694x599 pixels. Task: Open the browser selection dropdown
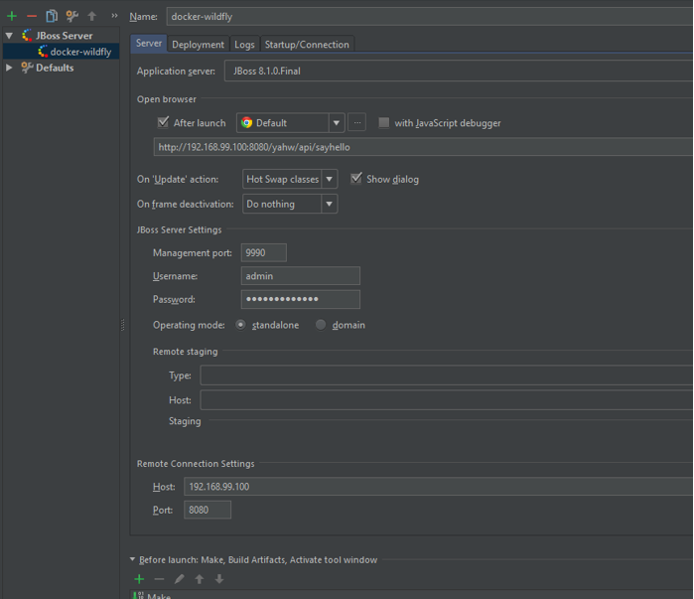336,123
